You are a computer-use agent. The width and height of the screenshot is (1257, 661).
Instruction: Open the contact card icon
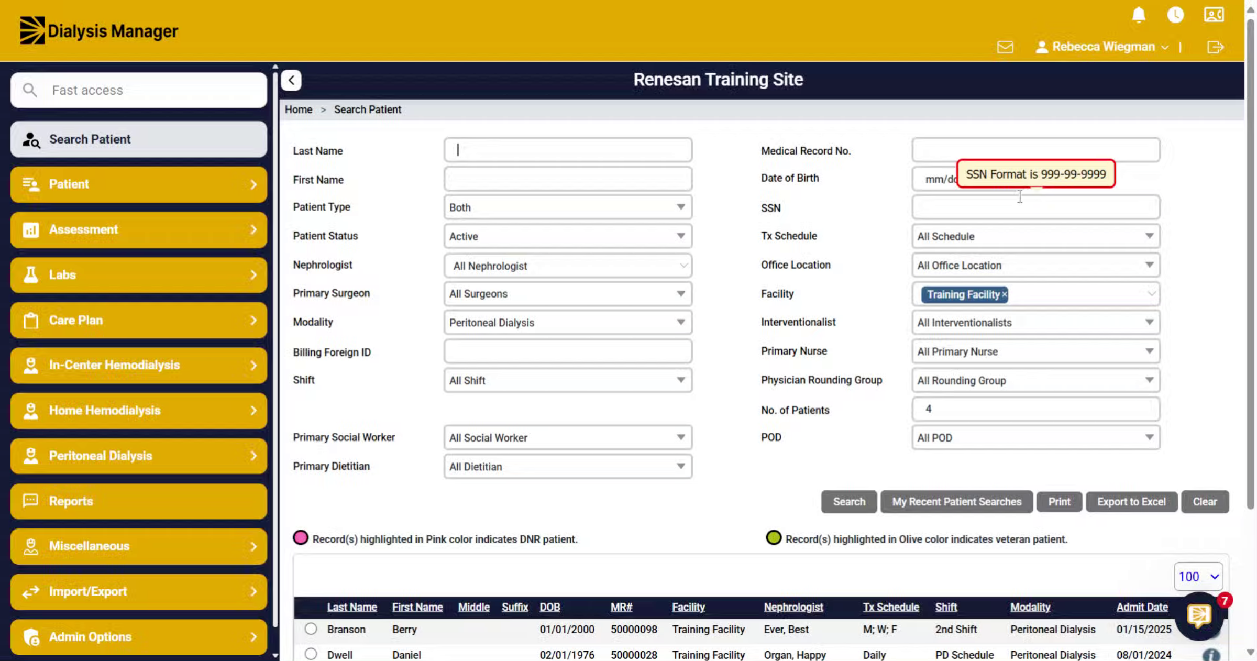tap(1214, 15)
